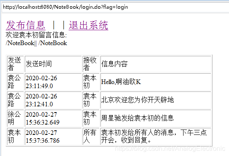Select message 北京欢迎您为你开天辟地
Image resolution: width=229 pixels, height=156 pixels.
pyautogui.click(x=137, y=100)
